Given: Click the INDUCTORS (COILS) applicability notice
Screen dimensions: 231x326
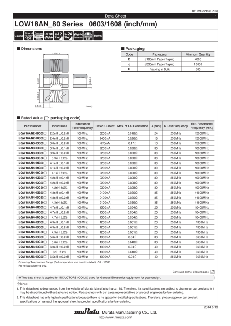Looking at the screenshot, I should pos(115,278).
